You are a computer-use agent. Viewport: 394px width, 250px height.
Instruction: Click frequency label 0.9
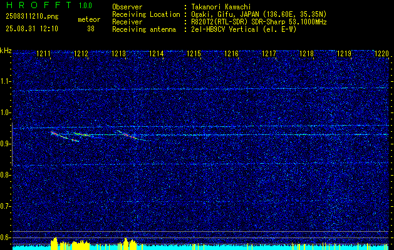[6, 144]
